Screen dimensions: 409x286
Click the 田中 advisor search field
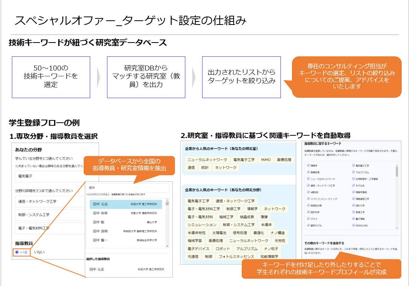point(127,188)
